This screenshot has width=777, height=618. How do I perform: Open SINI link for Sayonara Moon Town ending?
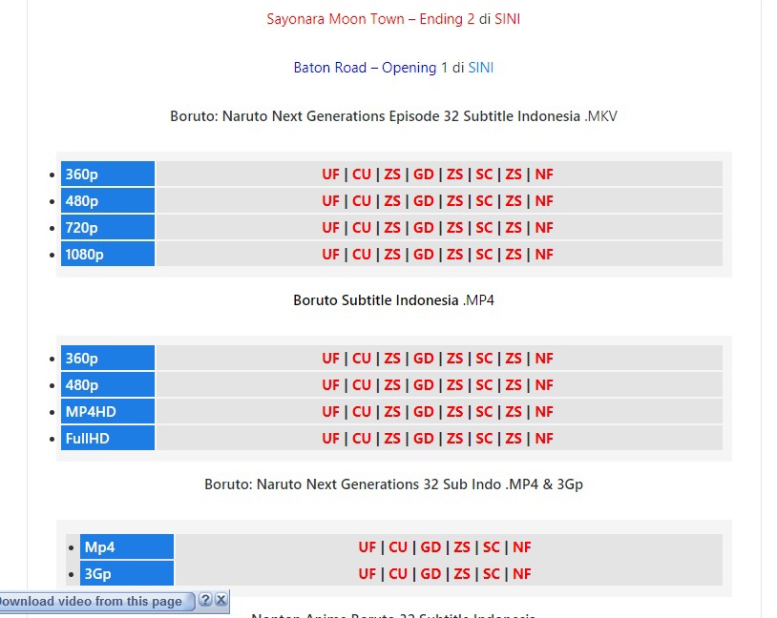point(507,19)
